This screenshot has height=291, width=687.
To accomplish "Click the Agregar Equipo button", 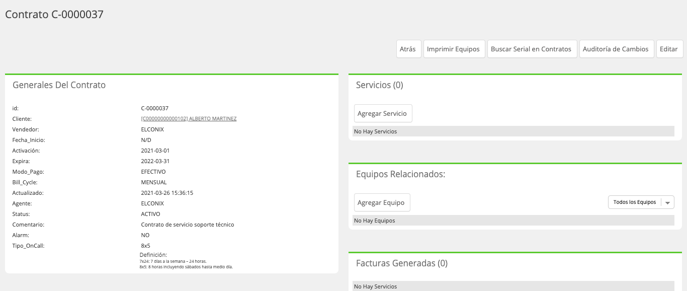I will pyautogui.click(x=381, y=202).
